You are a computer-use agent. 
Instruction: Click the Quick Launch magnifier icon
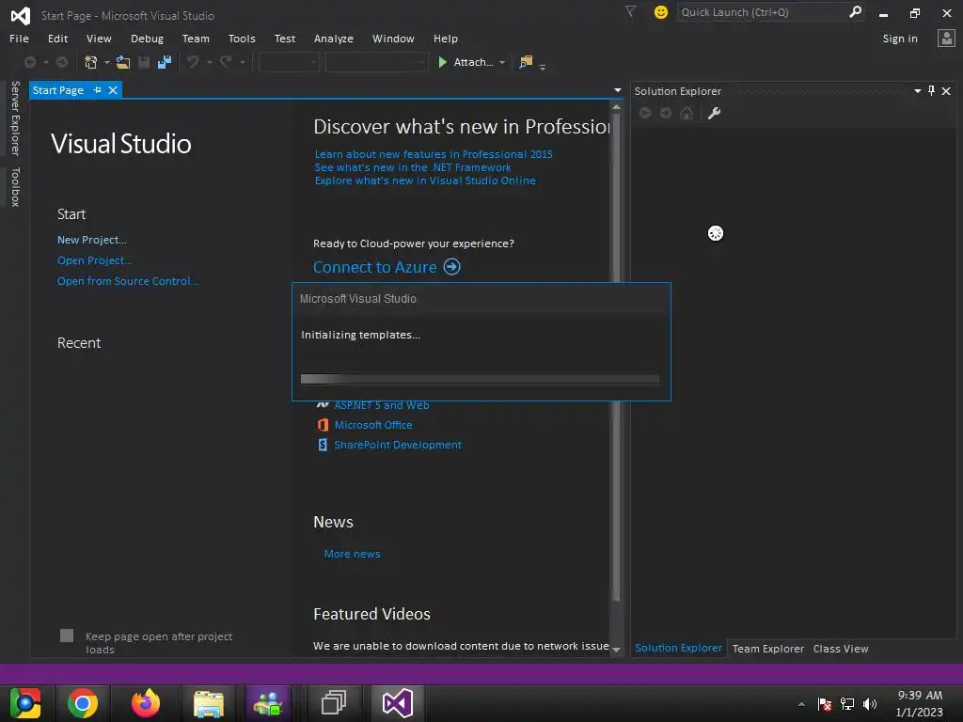[855, 11]
